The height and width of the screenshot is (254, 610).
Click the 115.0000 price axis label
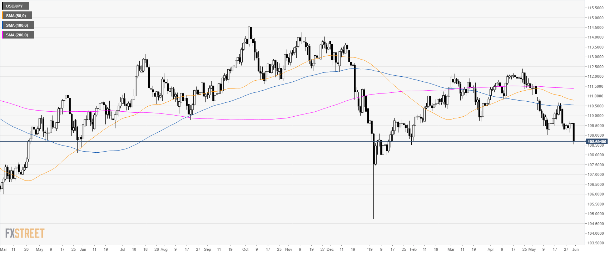click(596, 18)
